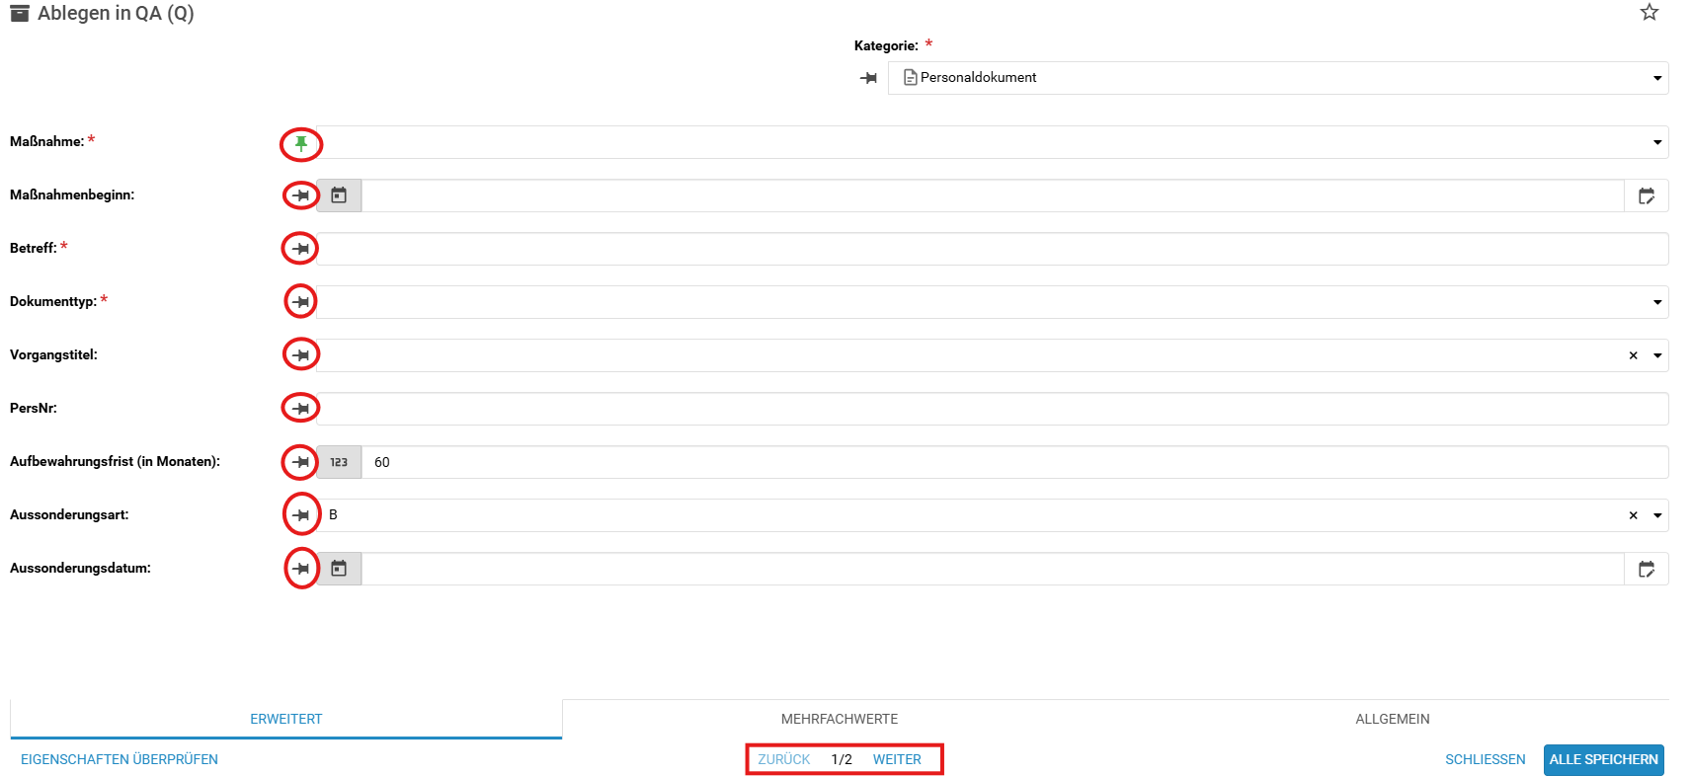Go to next document with Weiter
This screenshot has width=1691, height=776.
[896, 759]
